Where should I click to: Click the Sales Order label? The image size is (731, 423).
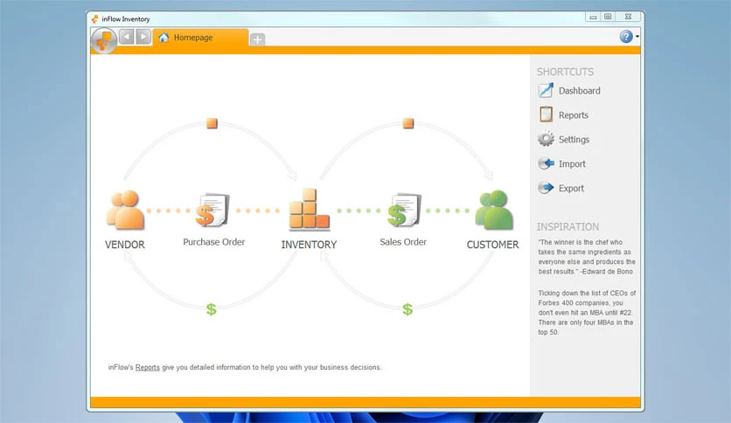pyautogui.click(x=403, y=242)
